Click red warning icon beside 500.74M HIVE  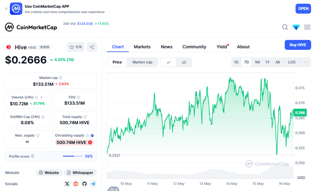click(90, 142)
